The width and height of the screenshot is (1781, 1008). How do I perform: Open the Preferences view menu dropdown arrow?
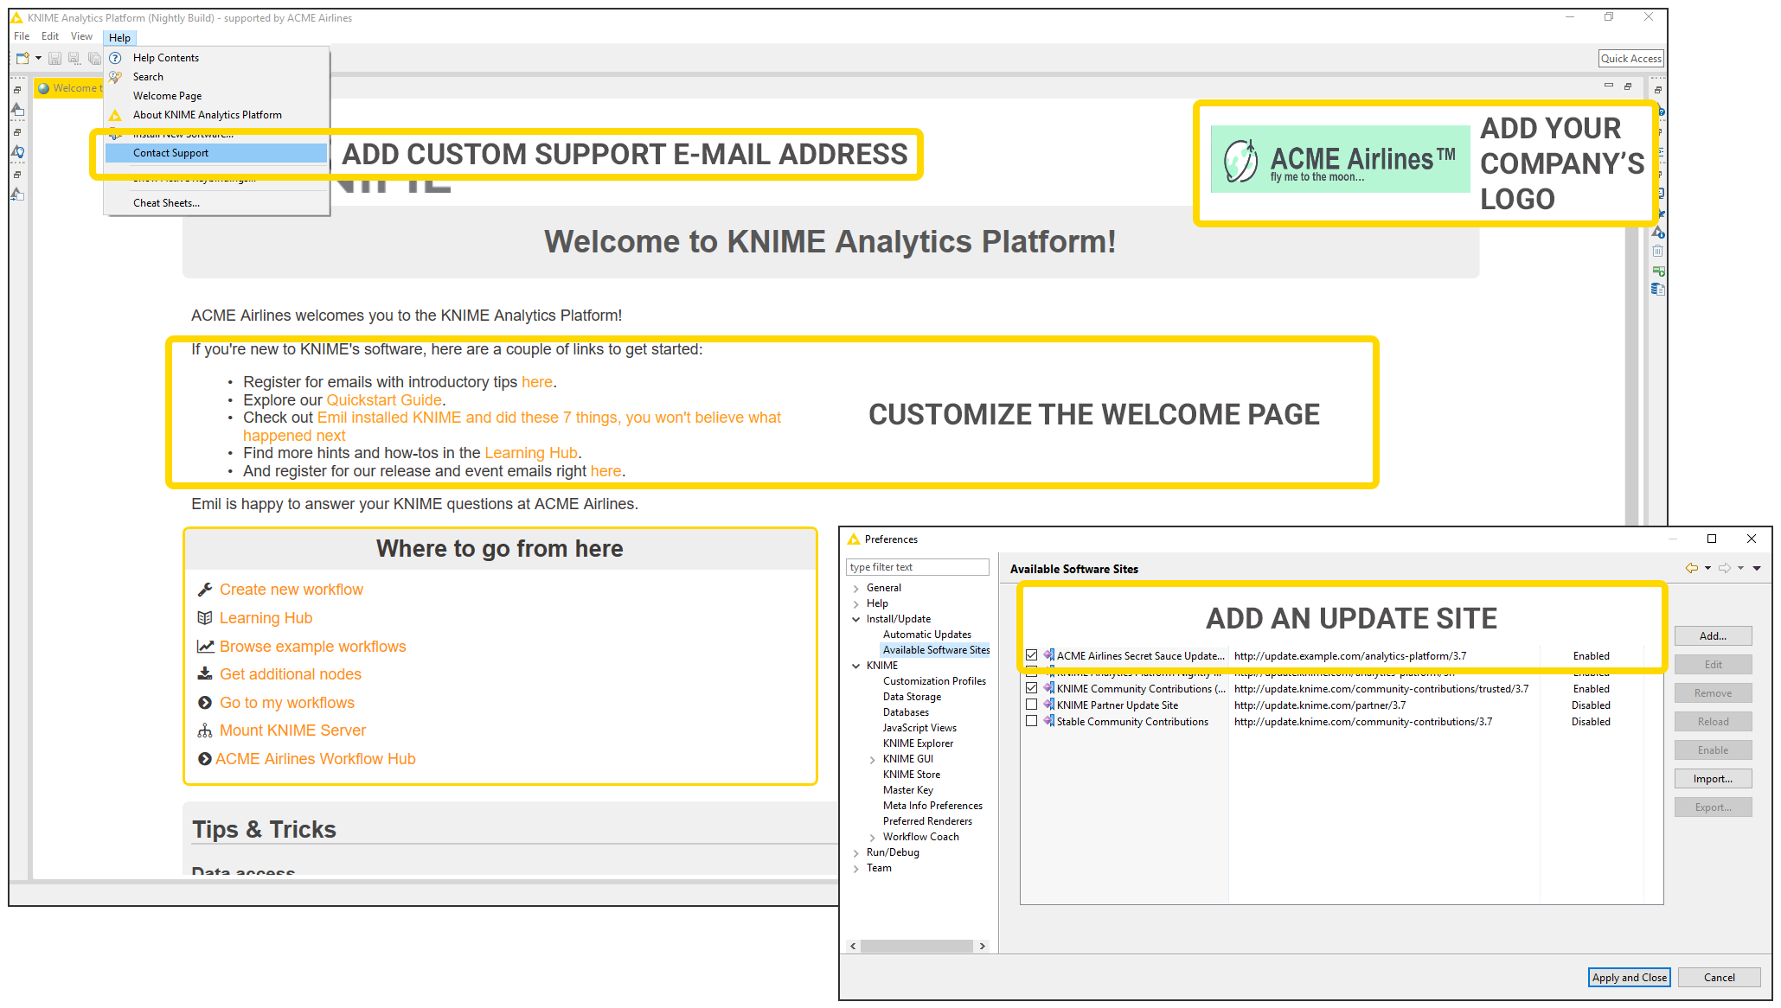tap(1757, 568)
